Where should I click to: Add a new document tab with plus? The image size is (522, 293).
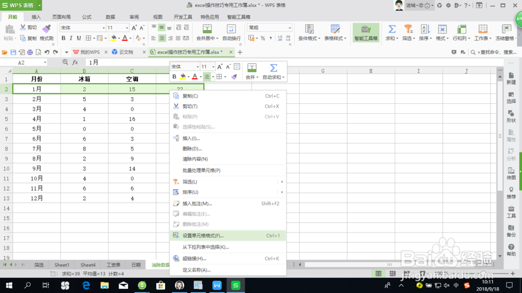240,52
